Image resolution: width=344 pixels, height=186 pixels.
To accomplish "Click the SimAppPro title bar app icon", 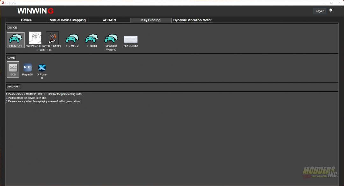I will point(3,3).
